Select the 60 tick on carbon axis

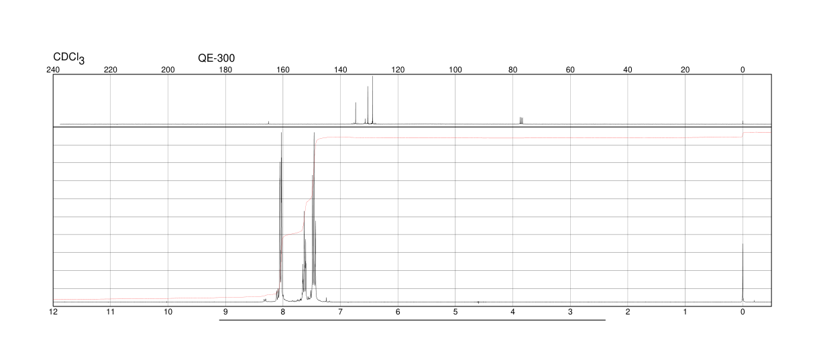coord(570,70)
